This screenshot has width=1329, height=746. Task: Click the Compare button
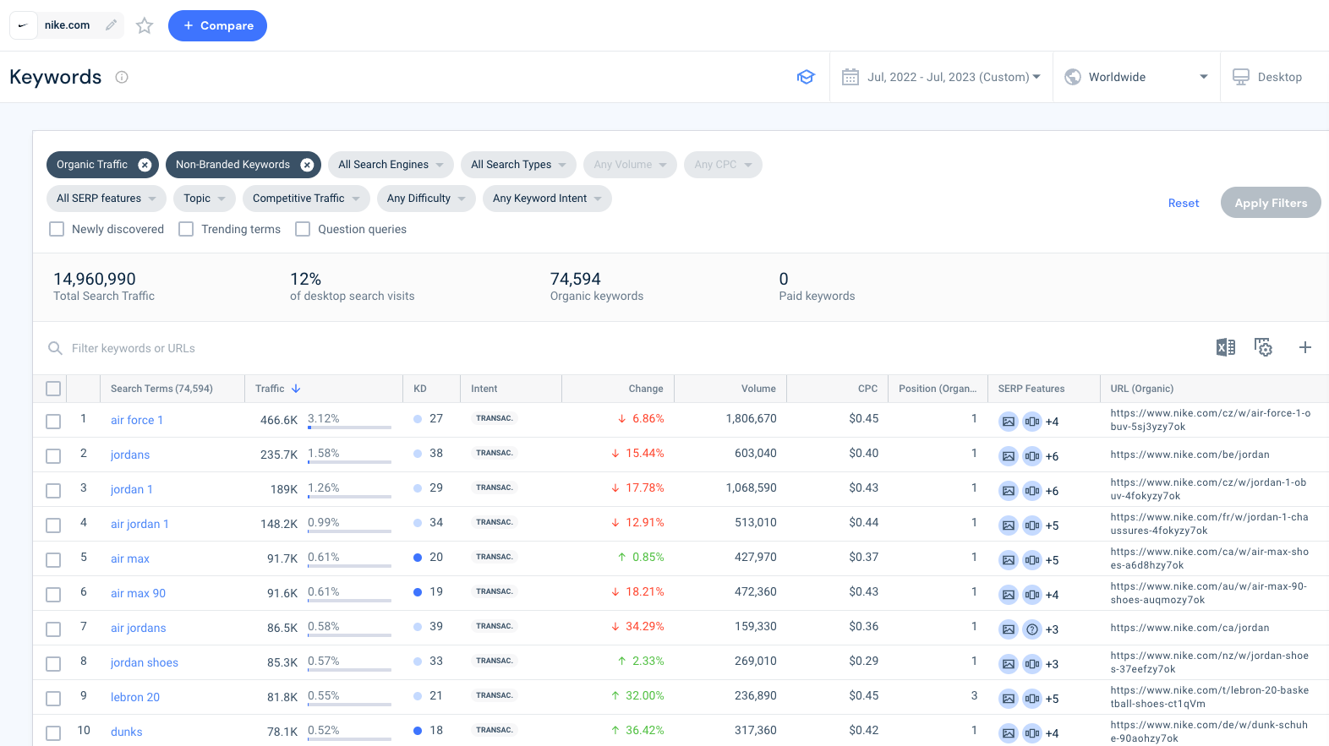coord(217,25)
